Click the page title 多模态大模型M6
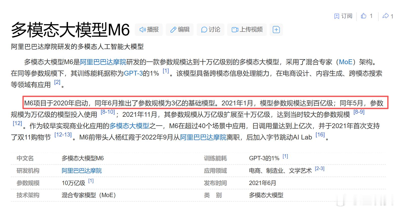The width and height of the screenshot is (397, 210). pyautogui.click(x=70, y=30)
